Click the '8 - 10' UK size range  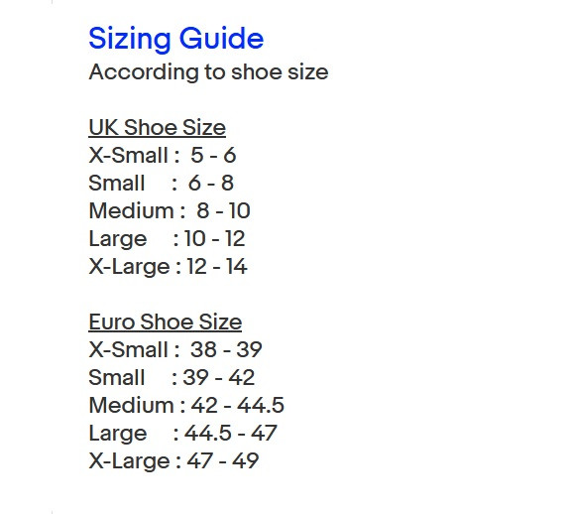tap(224, 210)
